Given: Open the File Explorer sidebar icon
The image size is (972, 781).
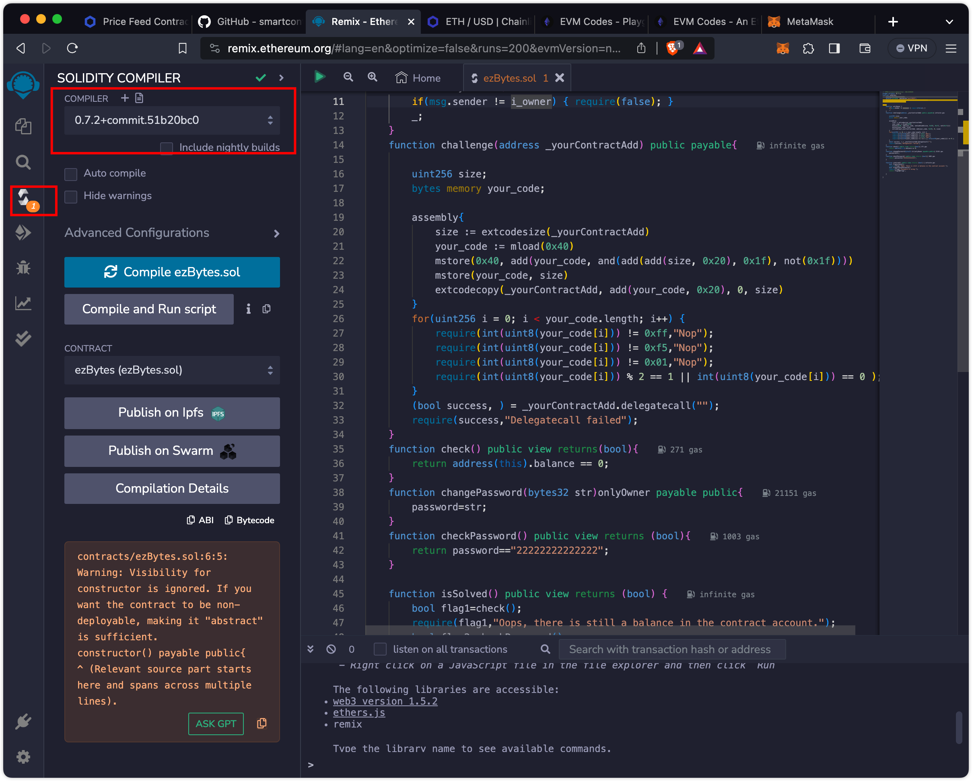Looking at the screenshot, I should 23,126.
